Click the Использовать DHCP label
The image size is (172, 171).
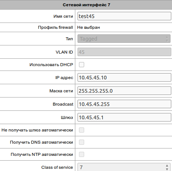tap(51, 65)
